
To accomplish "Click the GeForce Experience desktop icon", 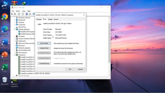I will 14,83.
